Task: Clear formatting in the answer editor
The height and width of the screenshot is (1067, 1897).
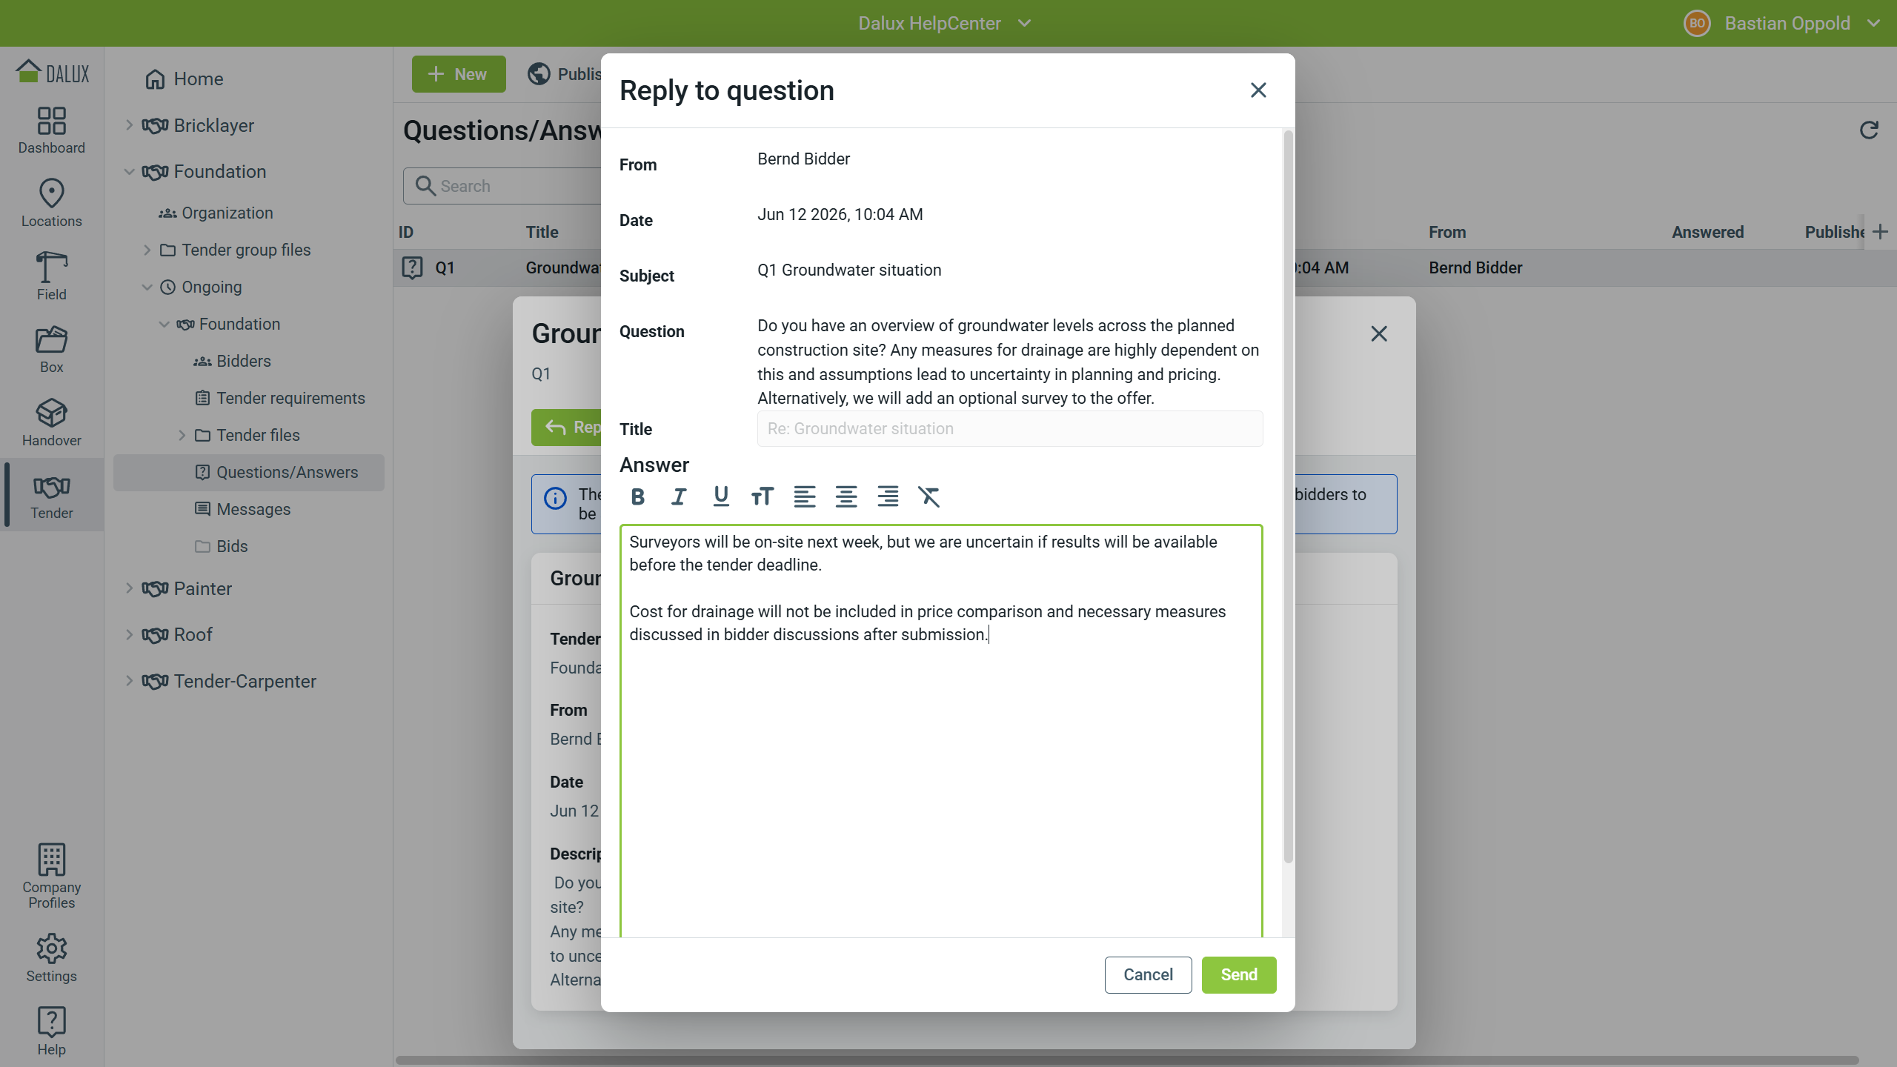Action: pyautogui.click(x=928, y=496)
